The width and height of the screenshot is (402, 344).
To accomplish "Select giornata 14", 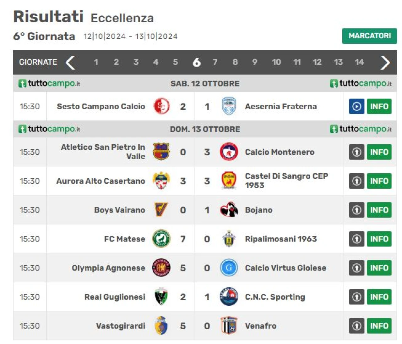I will pyautogui.click(x=359, y=62).
